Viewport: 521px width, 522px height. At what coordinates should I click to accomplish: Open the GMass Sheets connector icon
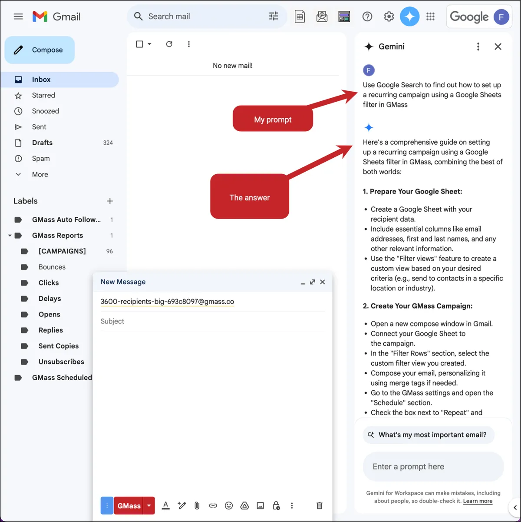[x=300, y=17]
